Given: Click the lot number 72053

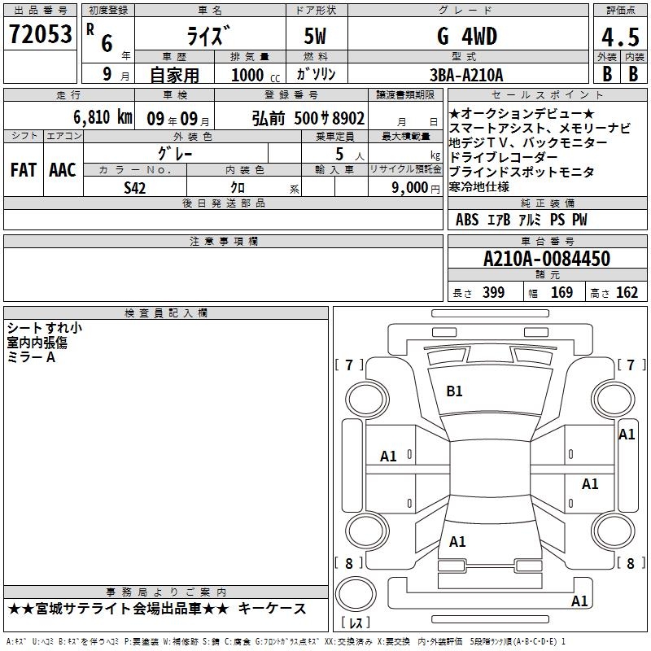Looking at the screenshot, I should pyautogui.click(x=40, y=34).
